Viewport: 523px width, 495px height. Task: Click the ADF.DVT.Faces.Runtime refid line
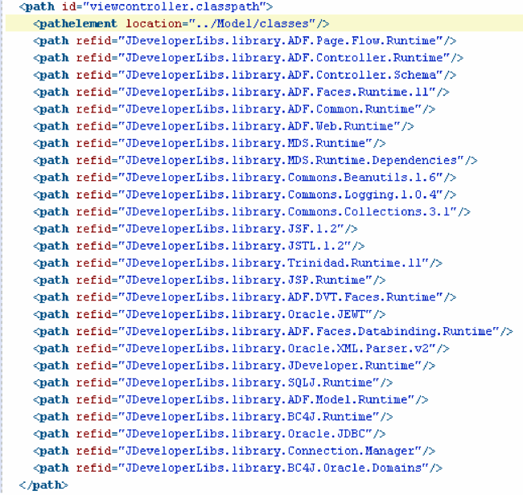(245, 297)
